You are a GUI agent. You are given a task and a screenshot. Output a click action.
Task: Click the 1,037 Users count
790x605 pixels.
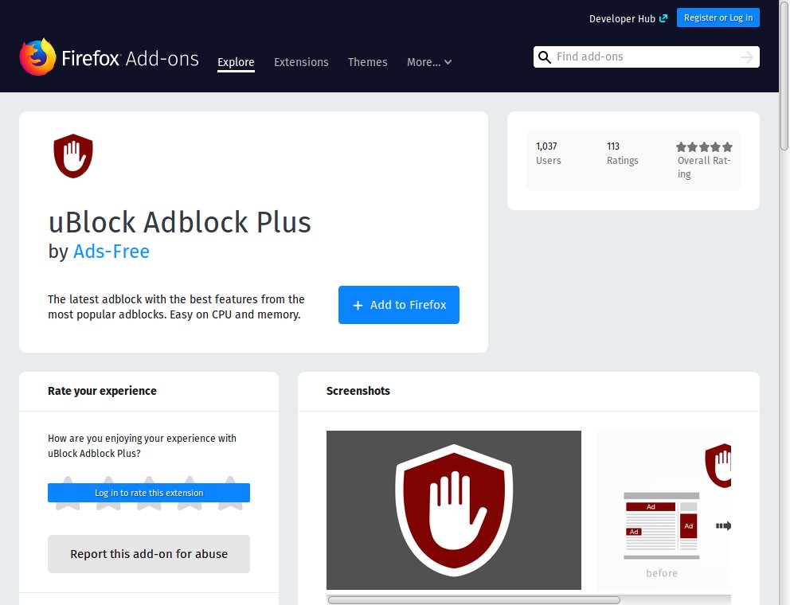[548, 153]
